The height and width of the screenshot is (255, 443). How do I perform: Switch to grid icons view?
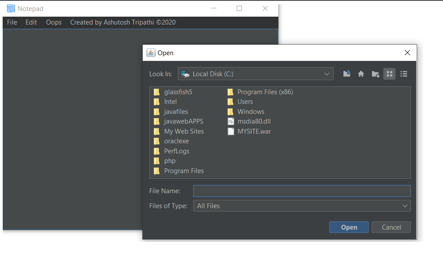[389, 74]
